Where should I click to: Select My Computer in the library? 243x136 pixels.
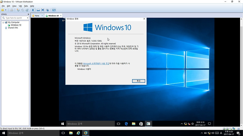(14, 22)
